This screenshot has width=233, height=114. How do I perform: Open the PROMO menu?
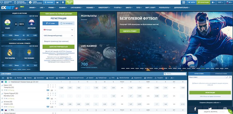coord(52,8)
